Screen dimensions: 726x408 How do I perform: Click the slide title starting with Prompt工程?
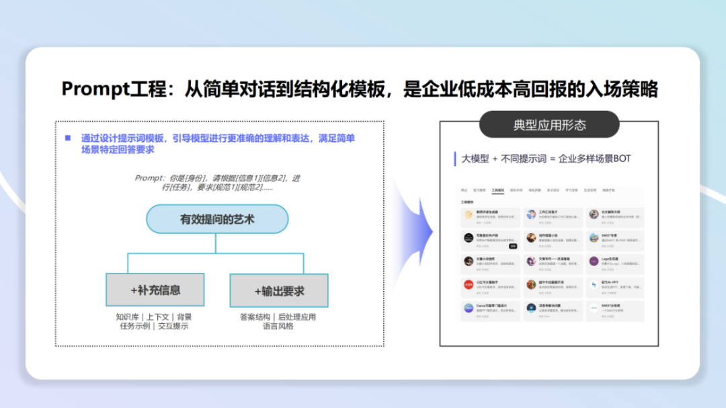360,89
